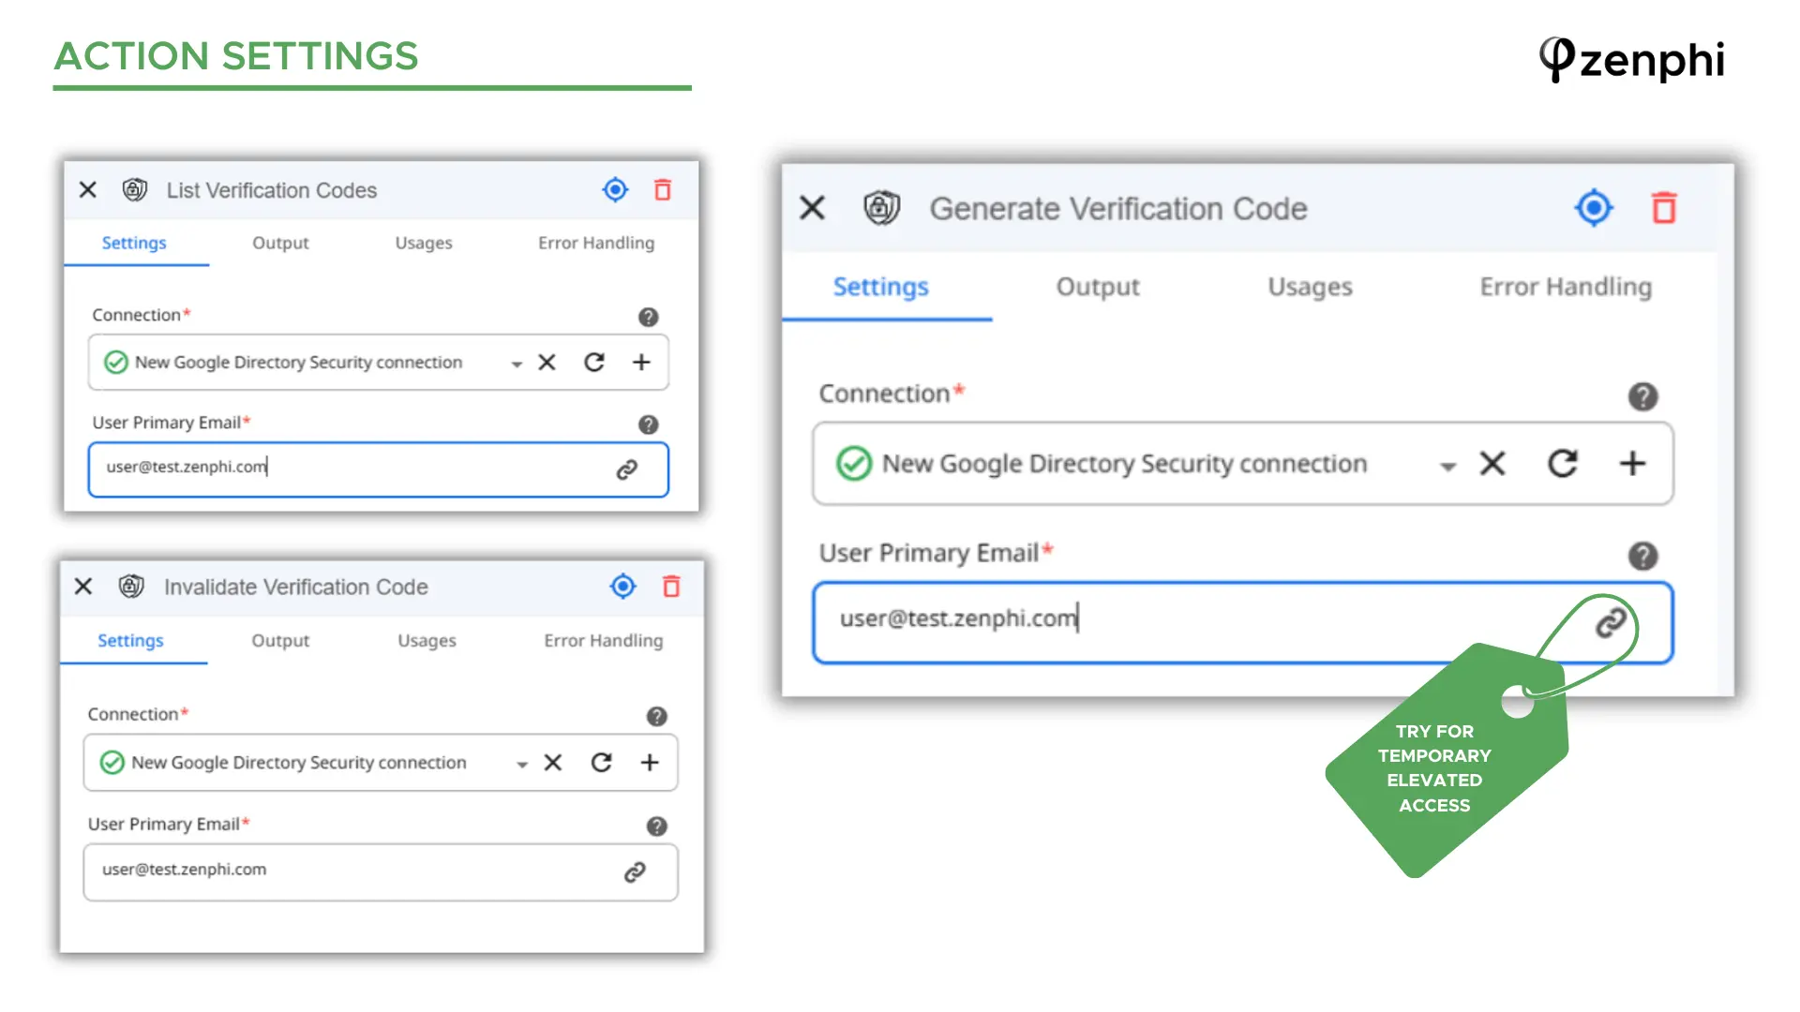Focus email field in Invalidate Verification Code
Viewport: 1800px width, 1012px height.
381,872
